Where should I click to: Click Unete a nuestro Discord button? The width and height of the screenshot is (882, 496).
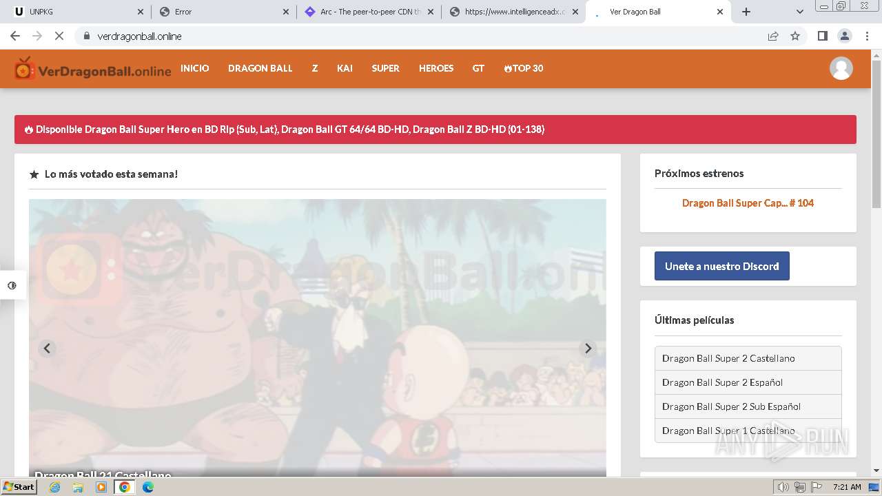click(721, 267)
